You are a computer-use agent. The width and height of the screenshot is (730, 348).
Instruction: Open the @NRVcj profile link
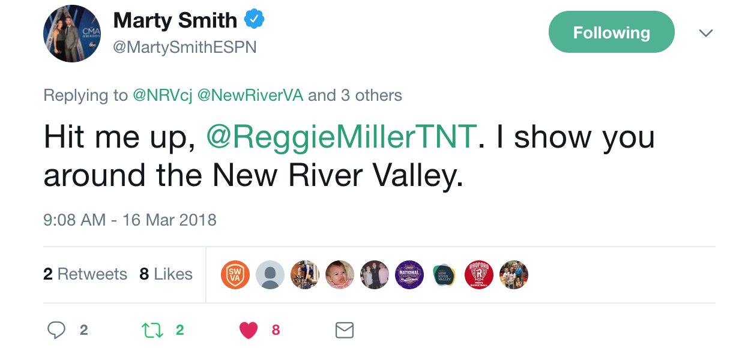coord(162,95)
